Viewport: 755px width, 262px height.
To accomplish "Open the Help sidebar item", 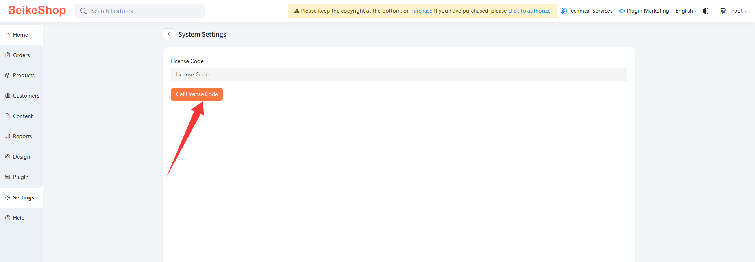I will (x=19, y=218).
